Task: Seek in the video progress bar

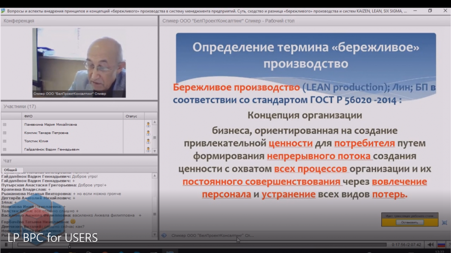Action: 202,245
